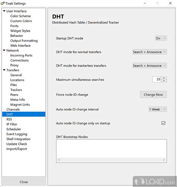The image size is (177, 187).
Task: Select Meta-Info settings
Action: pos(18,99)
